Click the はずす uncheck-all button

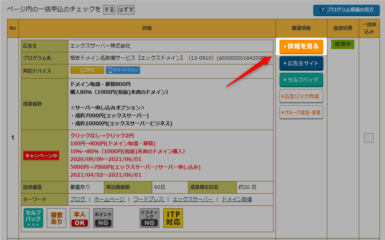click(126, 10)
